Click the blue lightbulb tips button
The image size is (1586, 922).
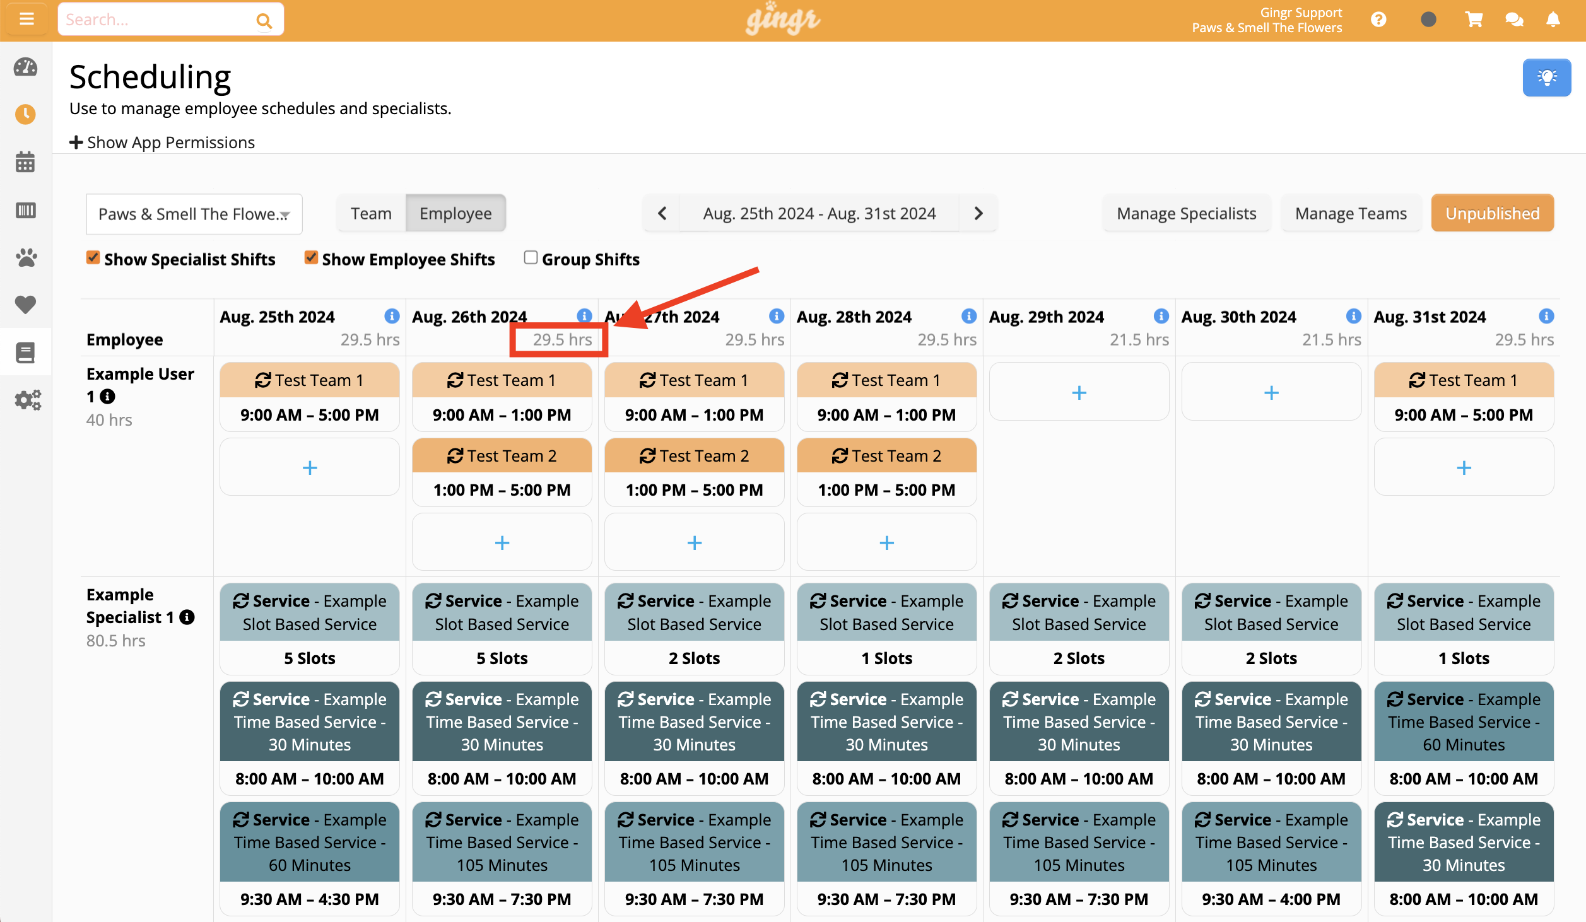[1546, 78]
